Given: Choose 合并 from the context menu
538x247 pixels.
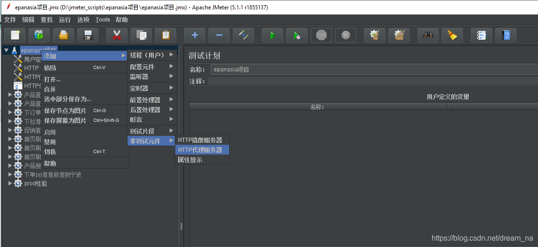Looking at the screenshot, I should (x=84, y=89).
